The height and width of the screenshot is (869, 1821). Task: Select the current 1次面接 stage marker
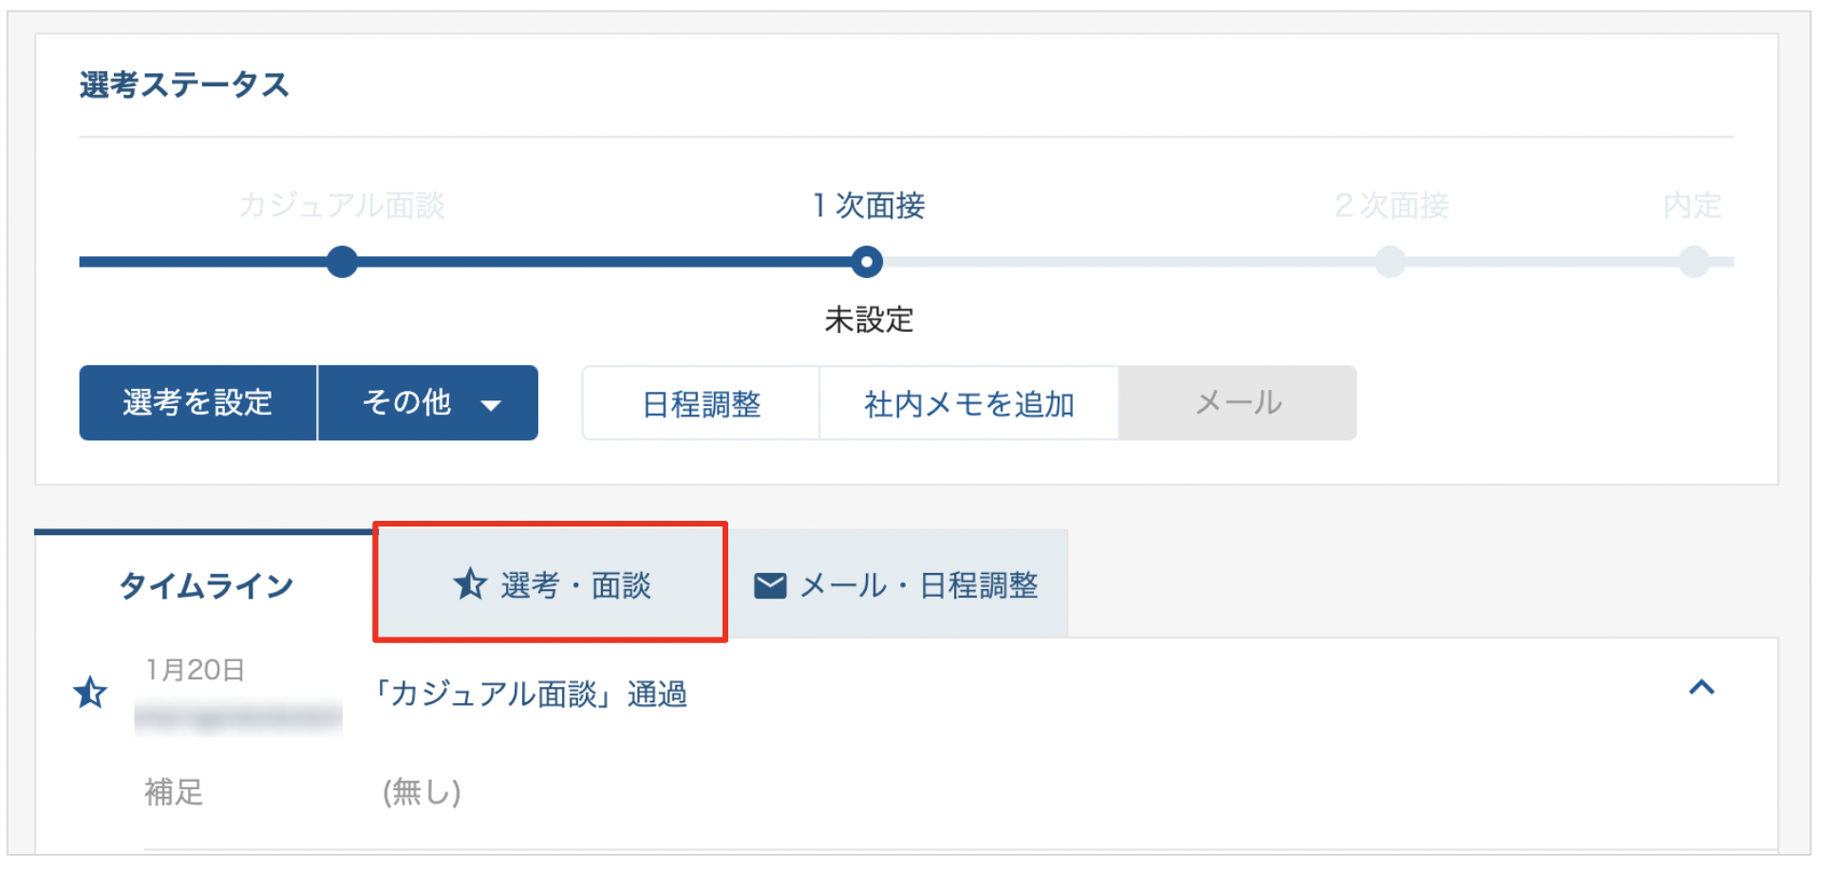[866, 262]
